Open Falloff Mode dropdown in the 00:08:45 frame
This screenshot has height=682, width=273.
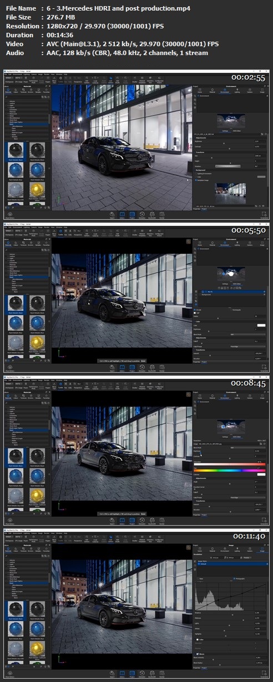[248, 497]
